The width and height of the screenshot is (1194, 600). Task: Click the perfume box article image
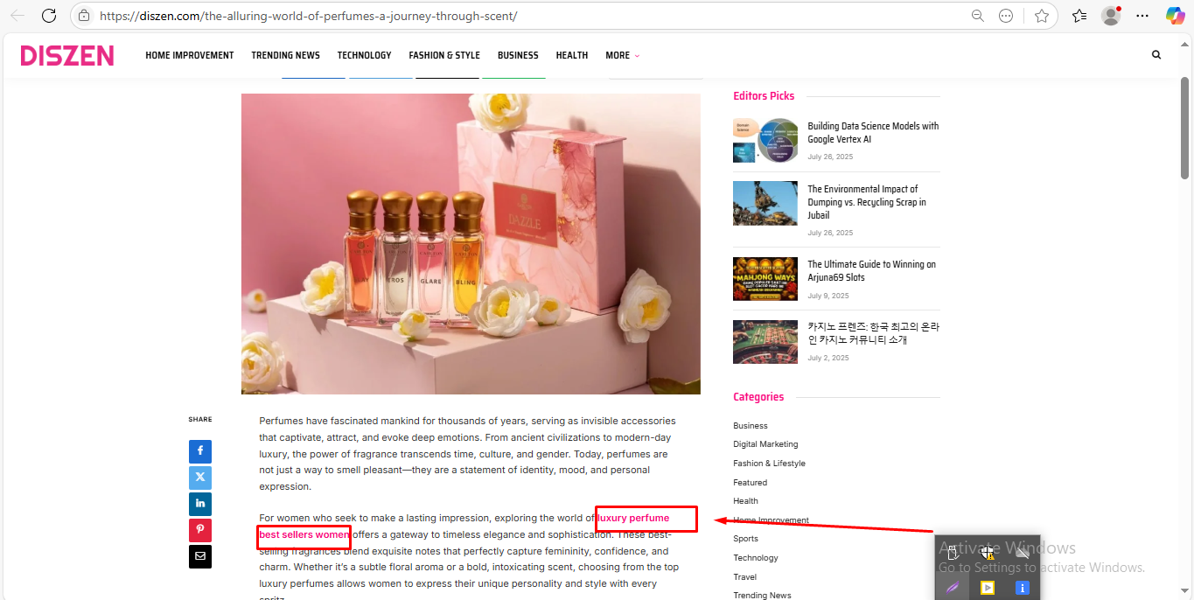pyautogui.click(x=471, y=244)
